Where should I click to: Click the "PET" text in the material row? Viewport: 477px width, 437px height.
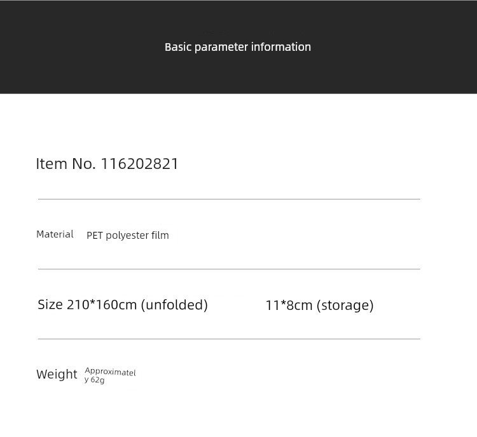point(95,236)
